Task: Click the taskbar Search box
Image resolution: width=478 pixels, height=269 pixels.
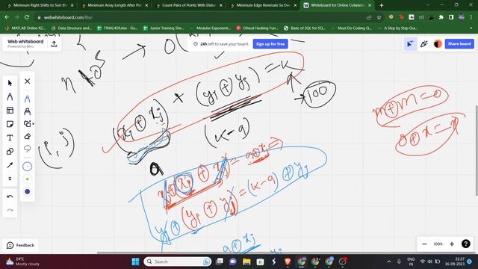Action: [x=178, y=262]
